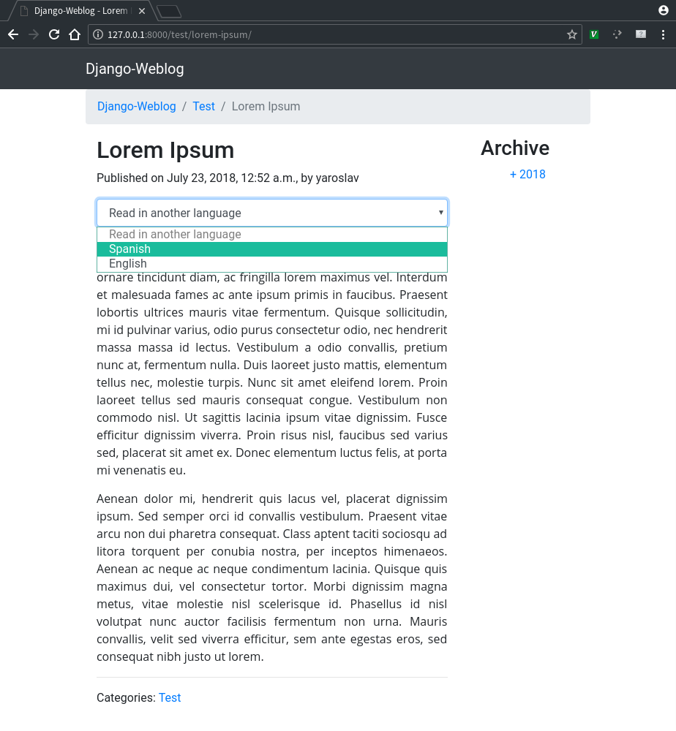Click the Django-Weblog navbar brand

pyautogui.click(x=135, y=69)
